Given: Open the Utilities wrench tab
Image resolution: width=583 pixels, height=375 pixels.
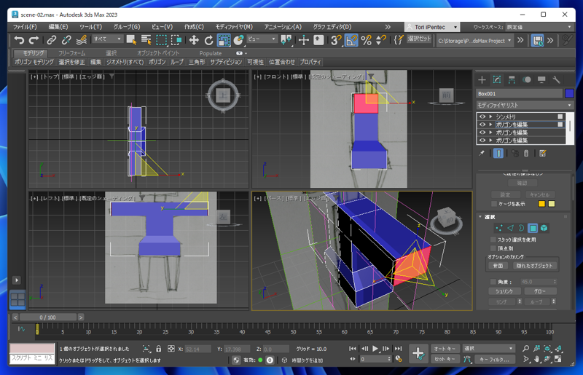Looking at the screenshot, I should coord(556,80).
